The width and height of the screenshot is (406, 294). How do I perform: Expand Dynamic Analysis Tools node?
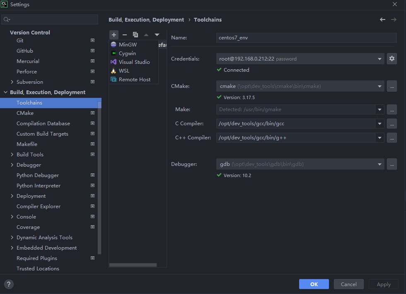tap(12, 238)
